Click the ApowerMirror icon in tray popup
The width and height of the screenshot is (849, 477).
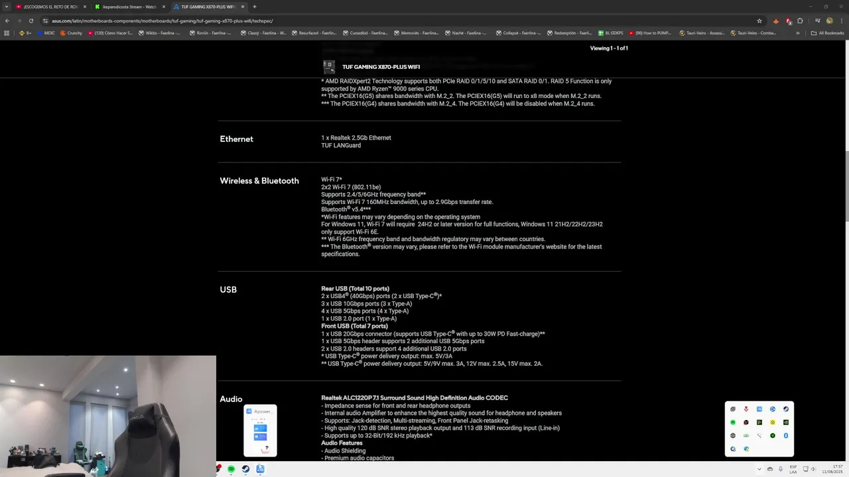point(759,409)
